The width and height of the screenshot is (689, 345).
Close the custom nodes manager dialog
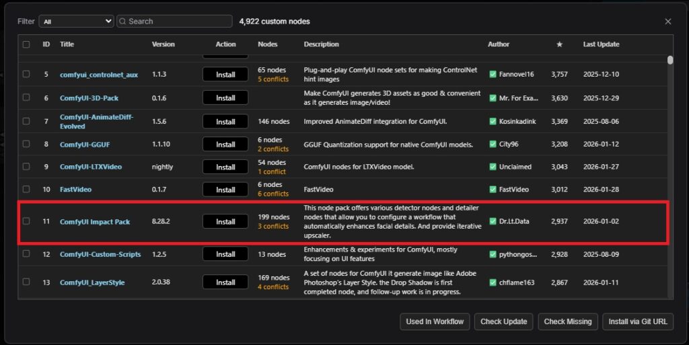point(667,22)
